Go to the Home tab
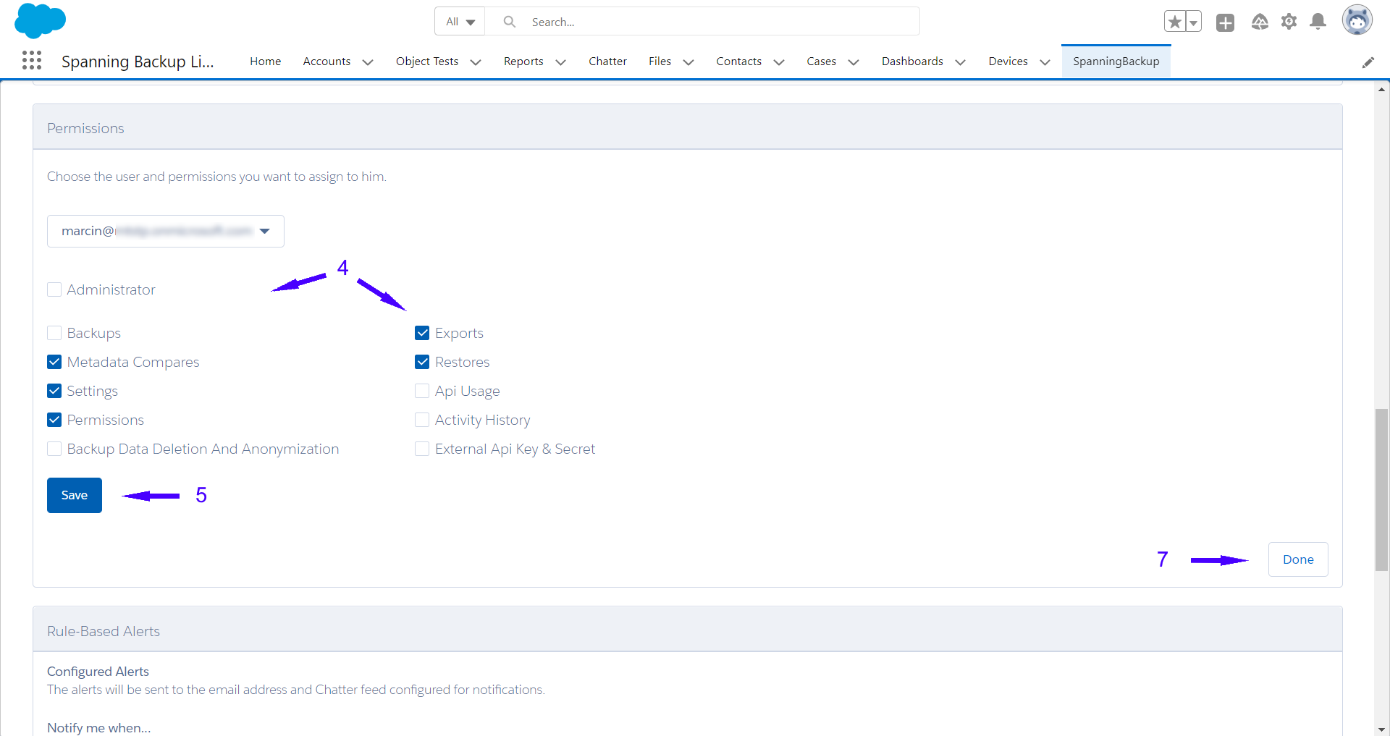Image resolution: width=1390 pixels, height=736 pixels. [x=265, y=62]
